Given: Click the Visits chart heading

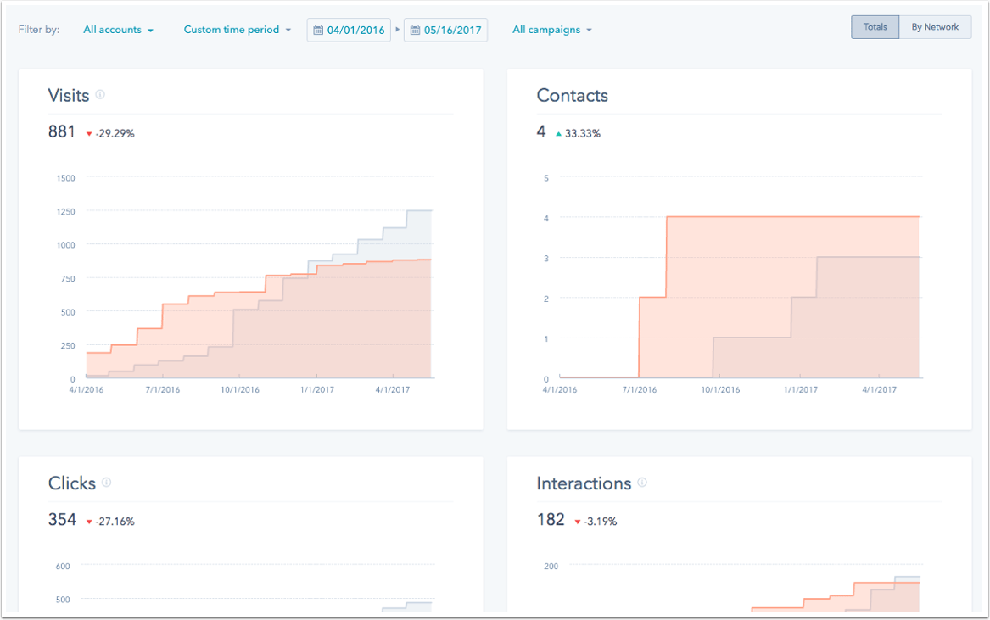Looking at the screenshot, I should [69, 95].
